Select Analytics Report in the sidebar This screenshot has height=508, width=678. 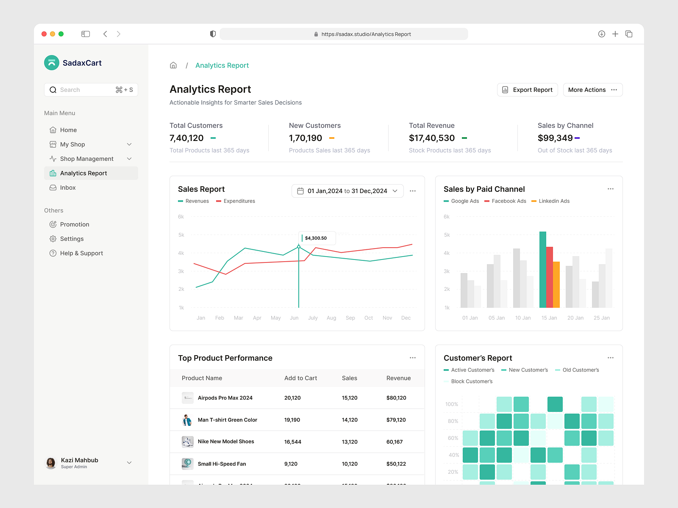click(83, 173)
